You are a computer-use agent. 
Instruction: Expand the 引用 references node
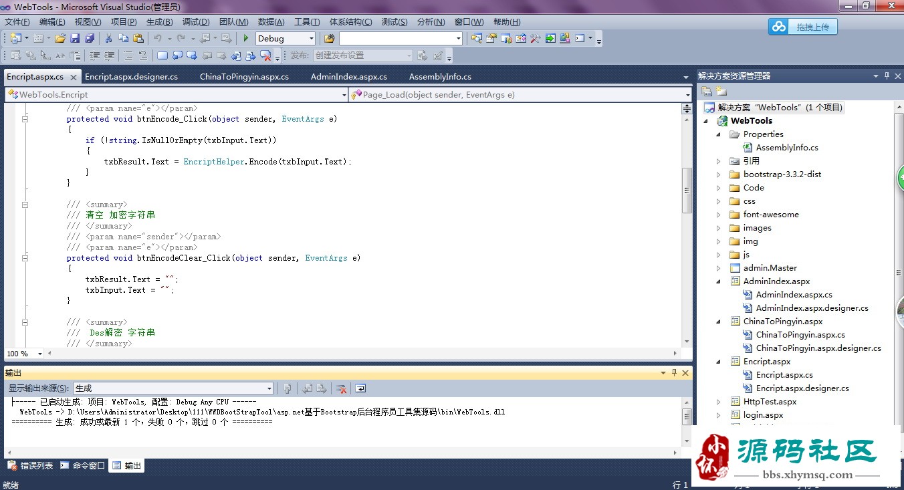[719, 161]
